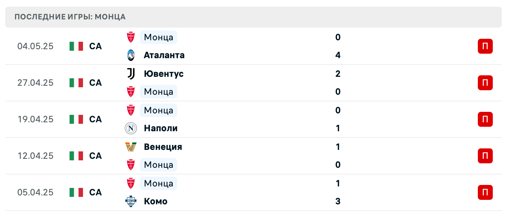
Task: Select the CA label in the first match row
Action: tap(95, 46)
